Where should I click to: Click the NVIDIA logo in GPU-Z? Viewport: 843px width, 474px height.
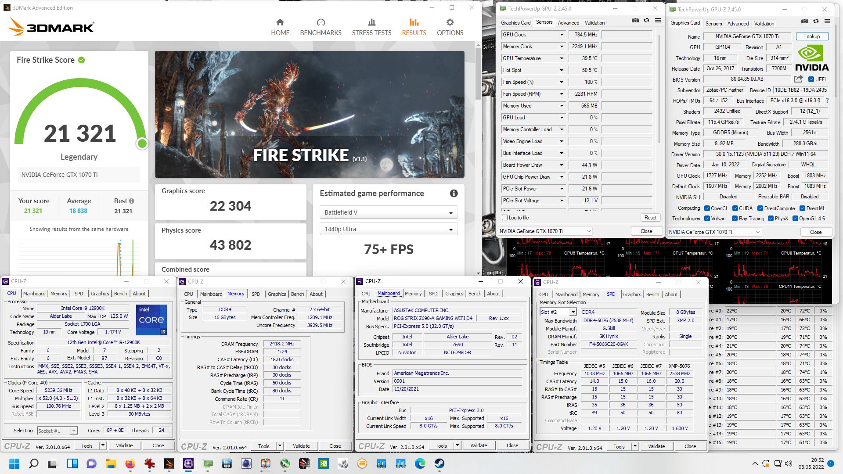pyautogui.click(x=812, y=58)
